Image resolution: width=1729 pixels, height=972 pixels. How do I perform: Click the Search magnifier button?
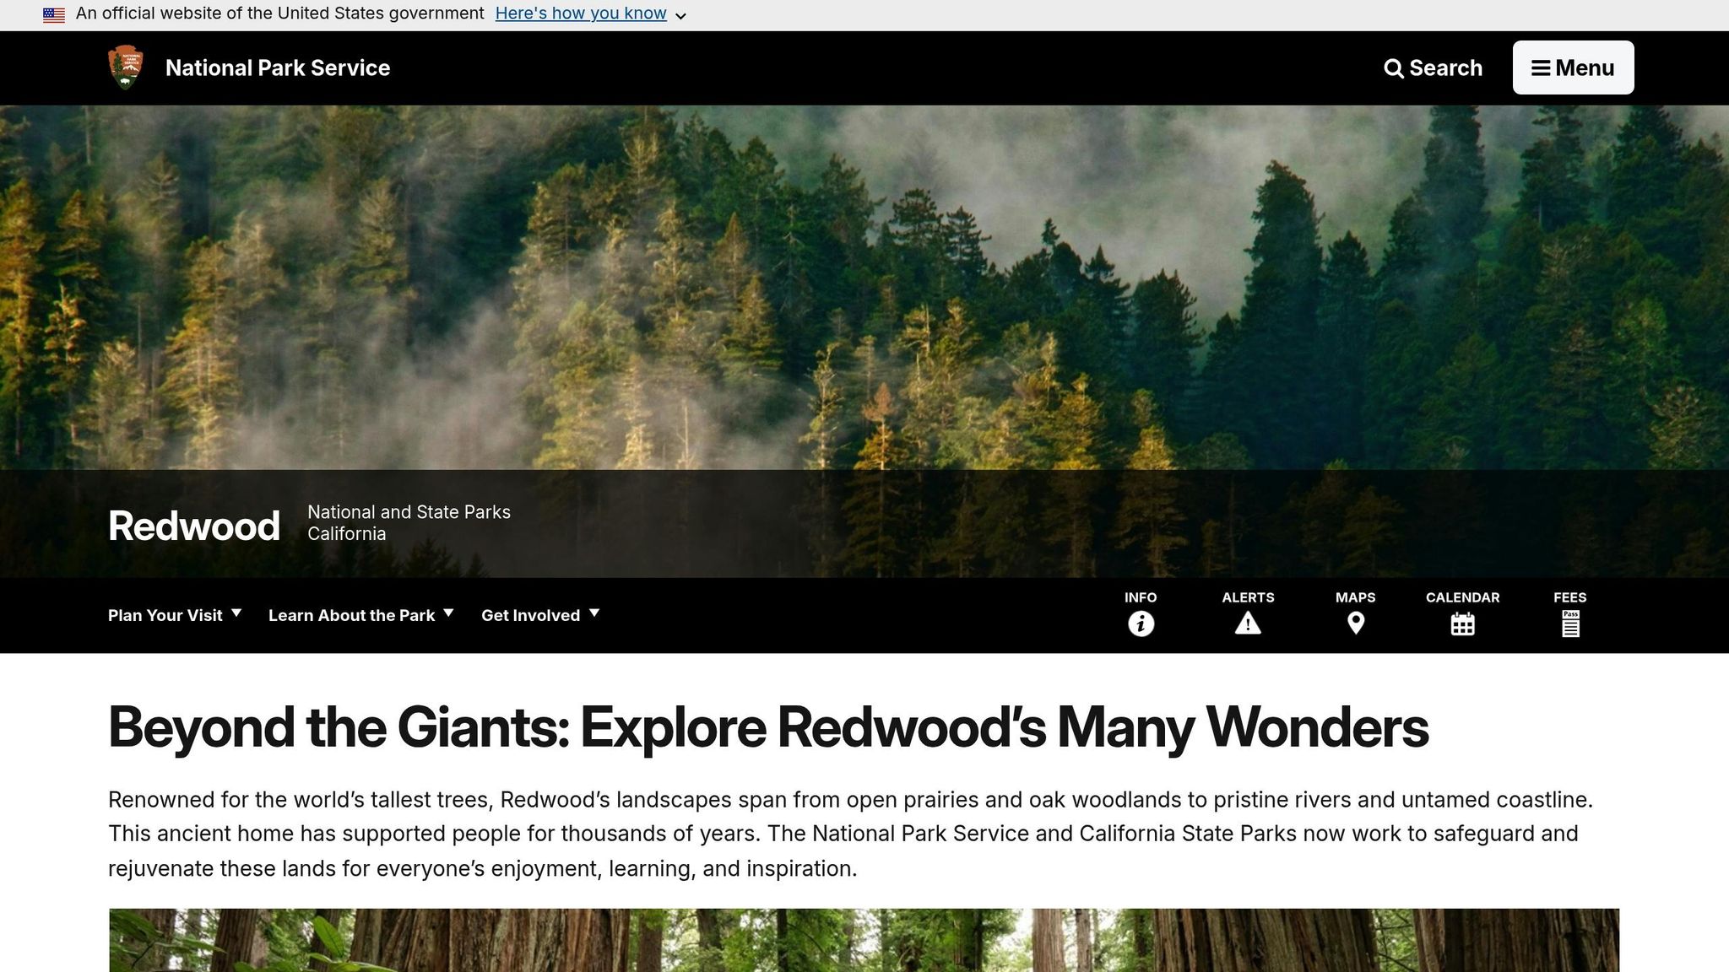click(1433, 68)
